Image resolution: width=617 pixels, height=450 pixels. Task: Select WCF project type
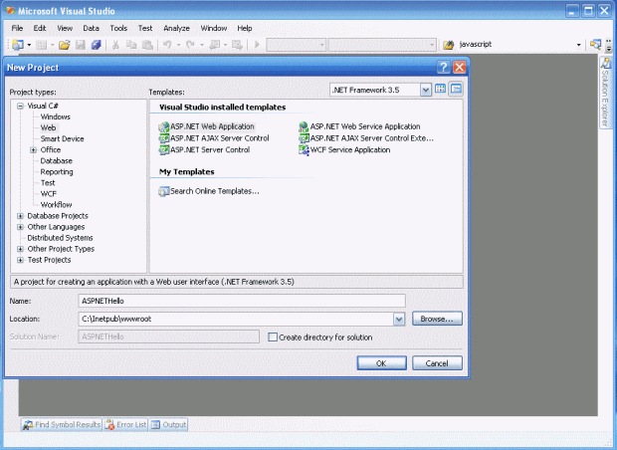click(x=49, y=194)
